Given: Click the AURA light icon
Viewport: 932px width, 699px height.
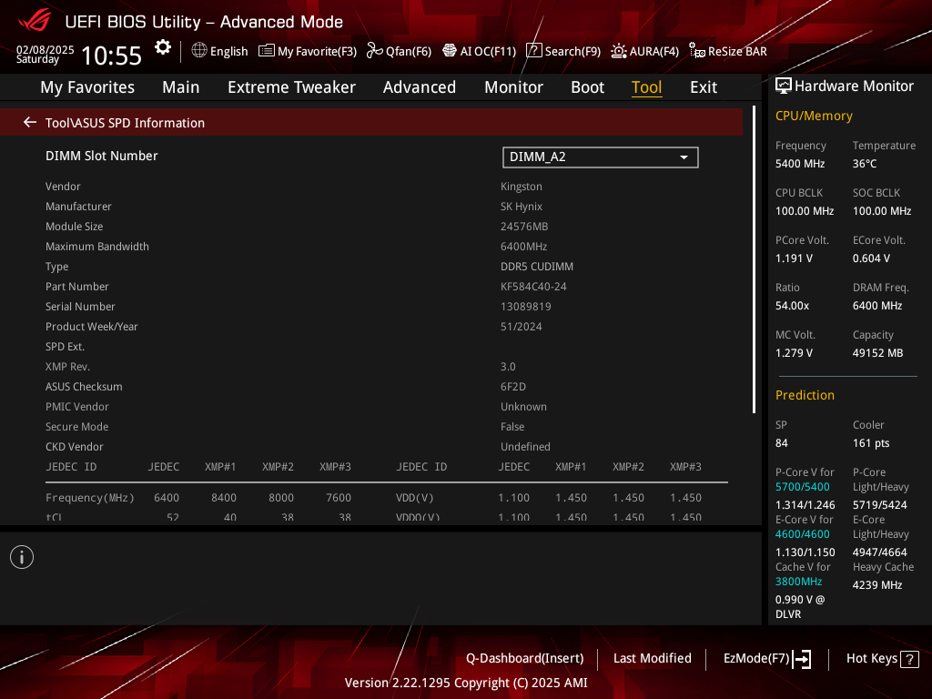Looking at the screenshot, I should [619, 51].
